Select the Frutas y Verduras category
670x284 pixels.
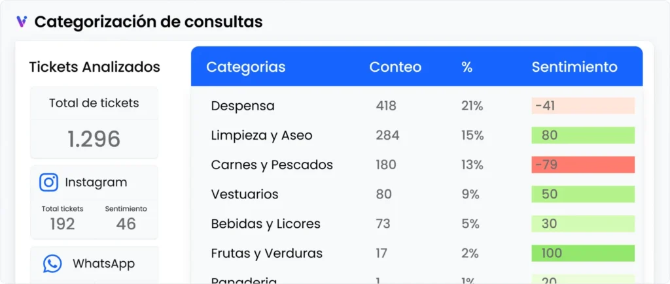(x=266, y=253)
